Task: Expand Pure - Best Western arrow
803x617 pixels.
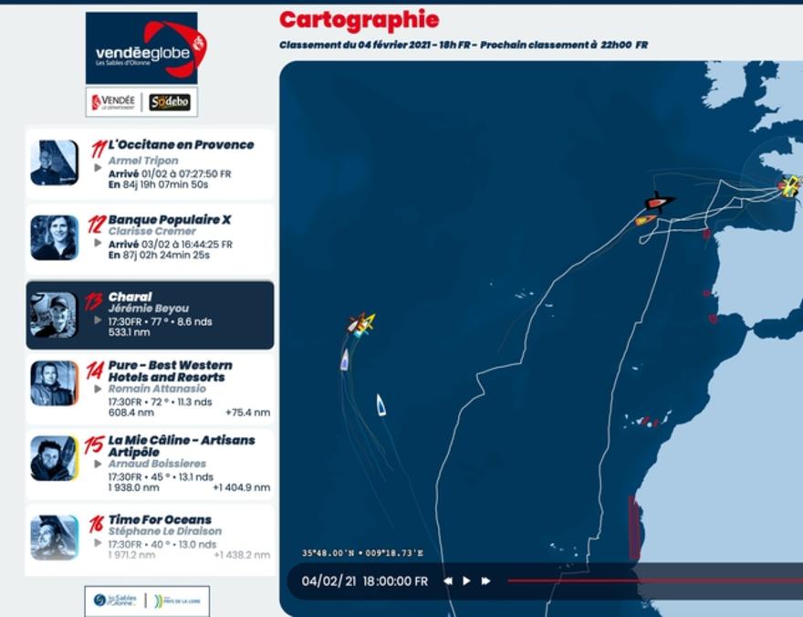Action: pyautogui.click(x=98, y=389)
